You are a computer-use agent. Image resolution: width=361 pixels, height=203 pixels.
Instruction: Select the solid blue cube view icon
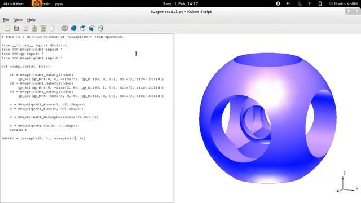73,28
